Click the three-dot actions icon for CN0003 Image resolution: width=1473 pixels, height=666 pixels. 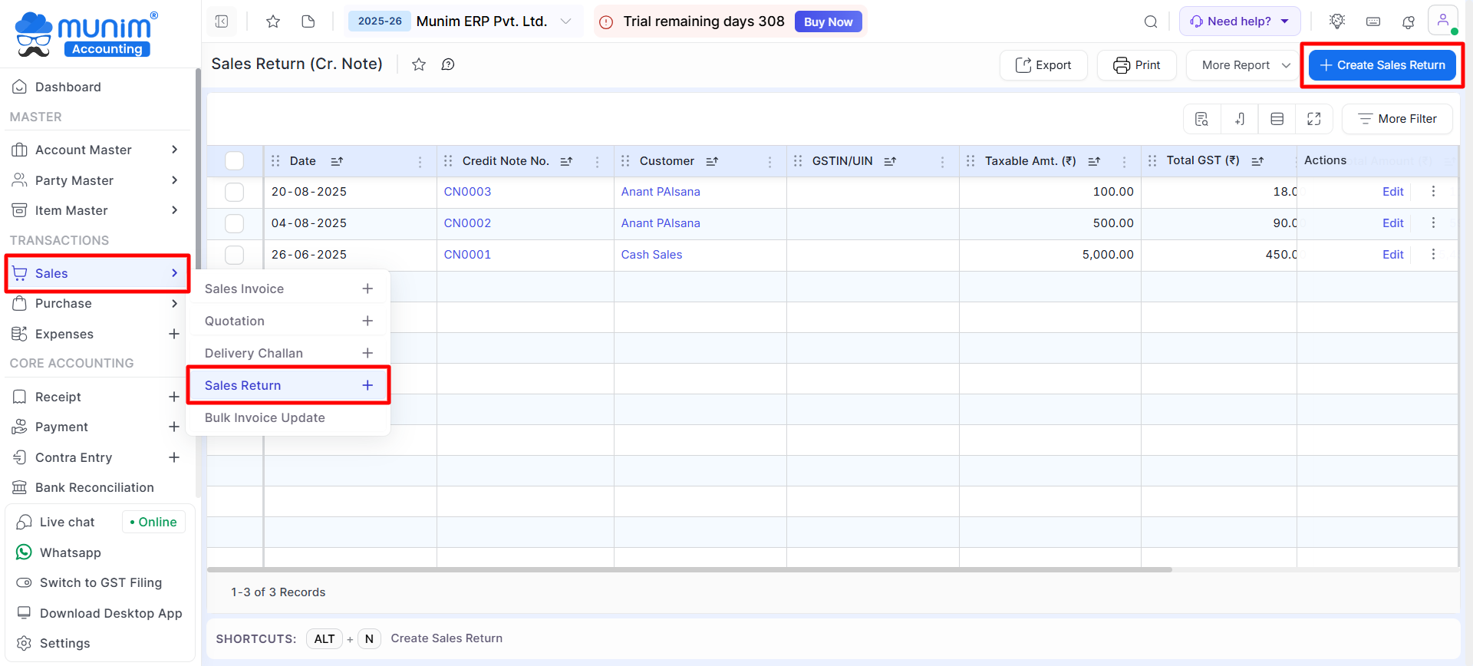pos(1433,192)
